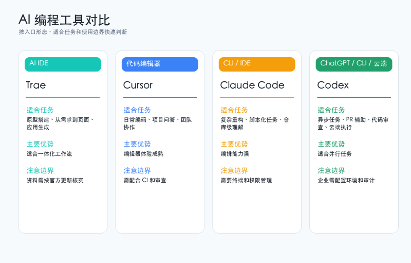Click 适合任务 heading in Cursor card

[137, 110]
